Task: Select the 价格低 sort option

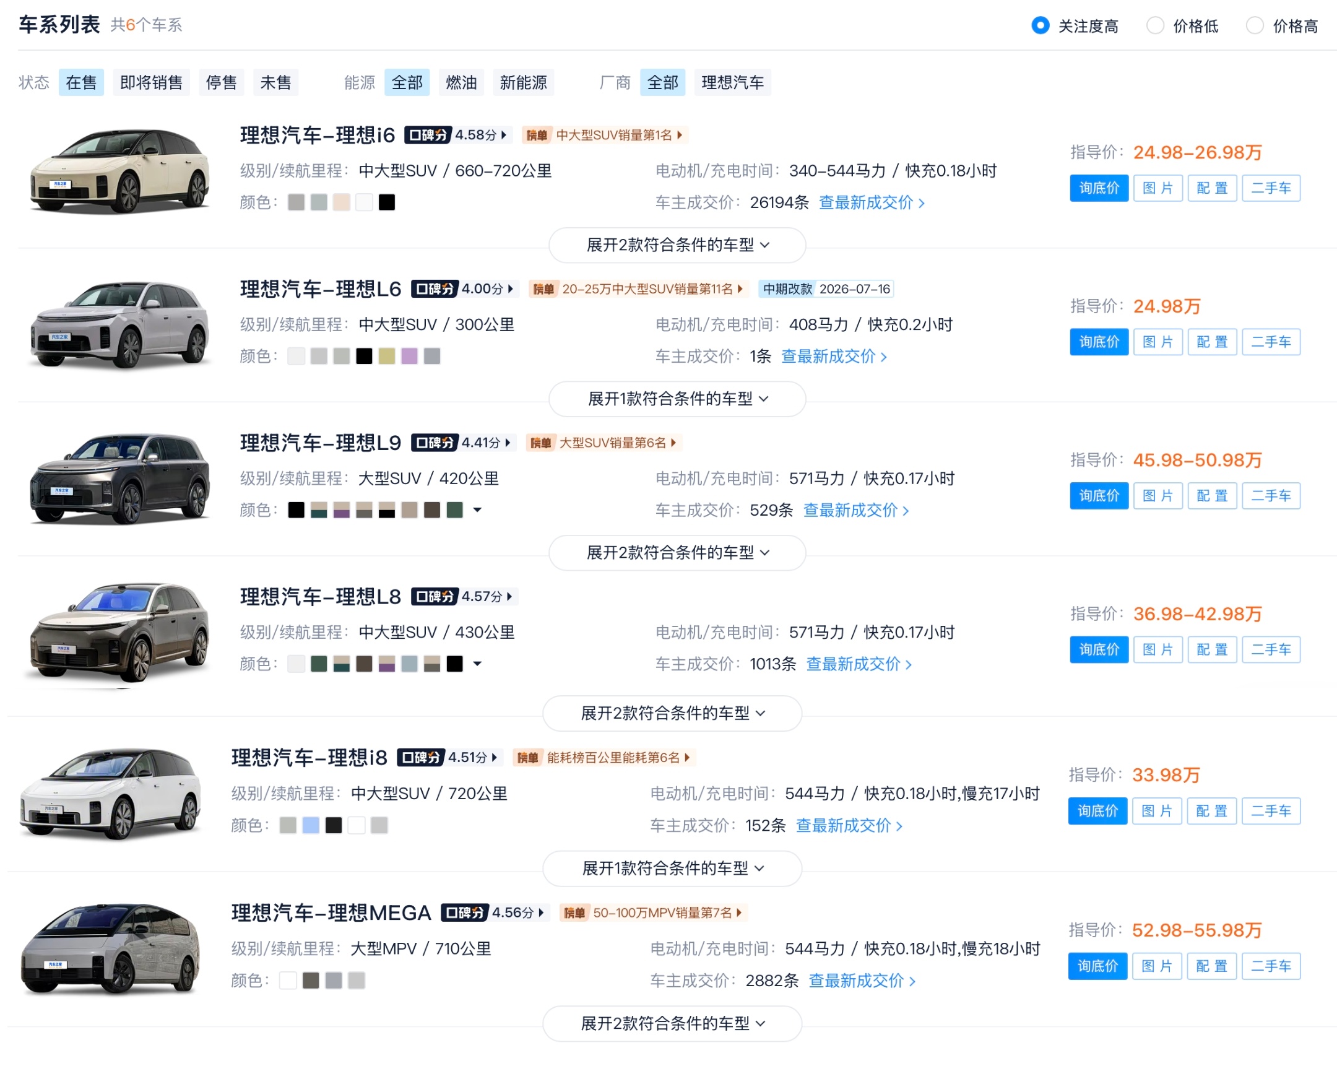Action: click(x=1182, y=26)
